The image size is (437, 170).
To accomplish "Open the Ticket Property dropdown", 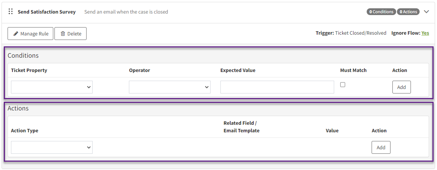I will point(52,87).
